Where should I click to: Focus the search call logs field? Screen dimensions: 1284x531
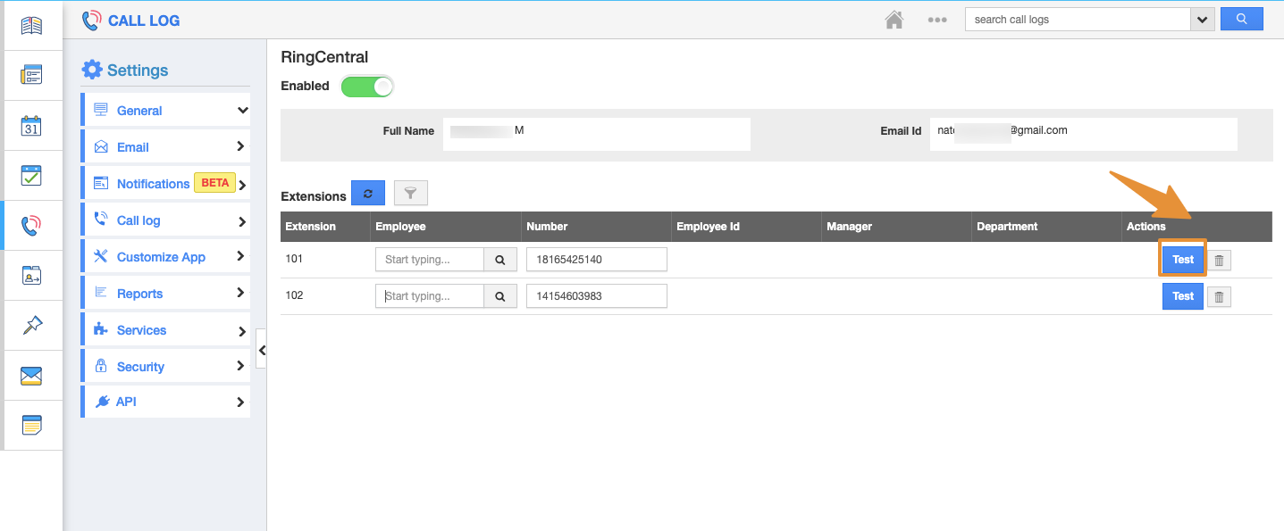click(1078, 19)
